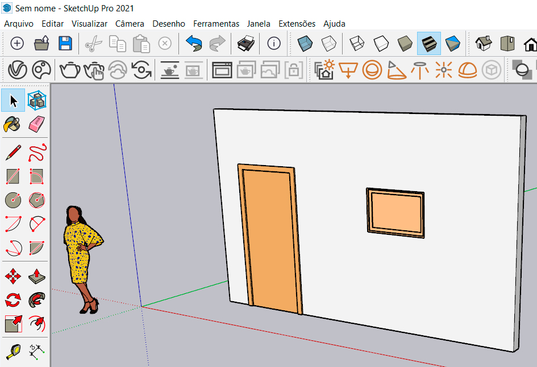Open the Editar menu
The image size is (537, 367).
tap(52, 24)
